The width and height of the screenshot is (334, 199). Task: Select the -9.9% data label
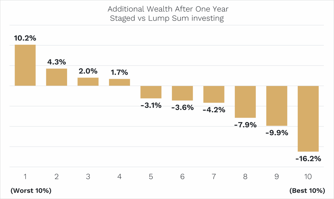277,133
